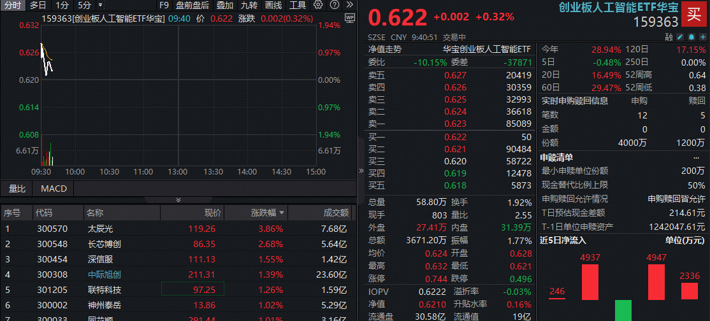
Task: Open the chart settings gear icon
Action: tap(318, 5)
